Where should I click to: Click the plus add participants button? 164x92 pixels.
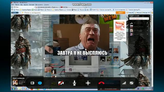click(88, 83)
